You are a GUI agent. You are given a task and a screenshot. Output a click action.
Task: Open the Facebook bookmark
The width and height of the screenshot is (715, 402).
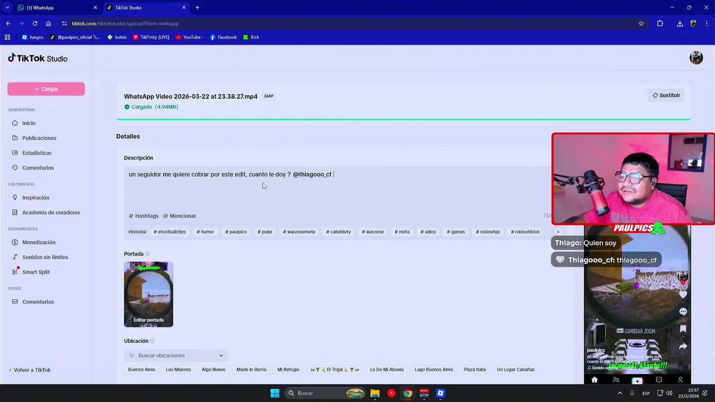click(x=223, y=37)
